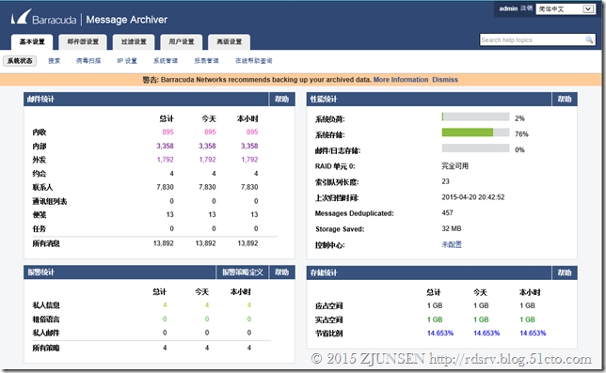Click into the Search help topics field
Image resolution: width=606 pixels, height=373 pixels.
click(x=533, y=39)
